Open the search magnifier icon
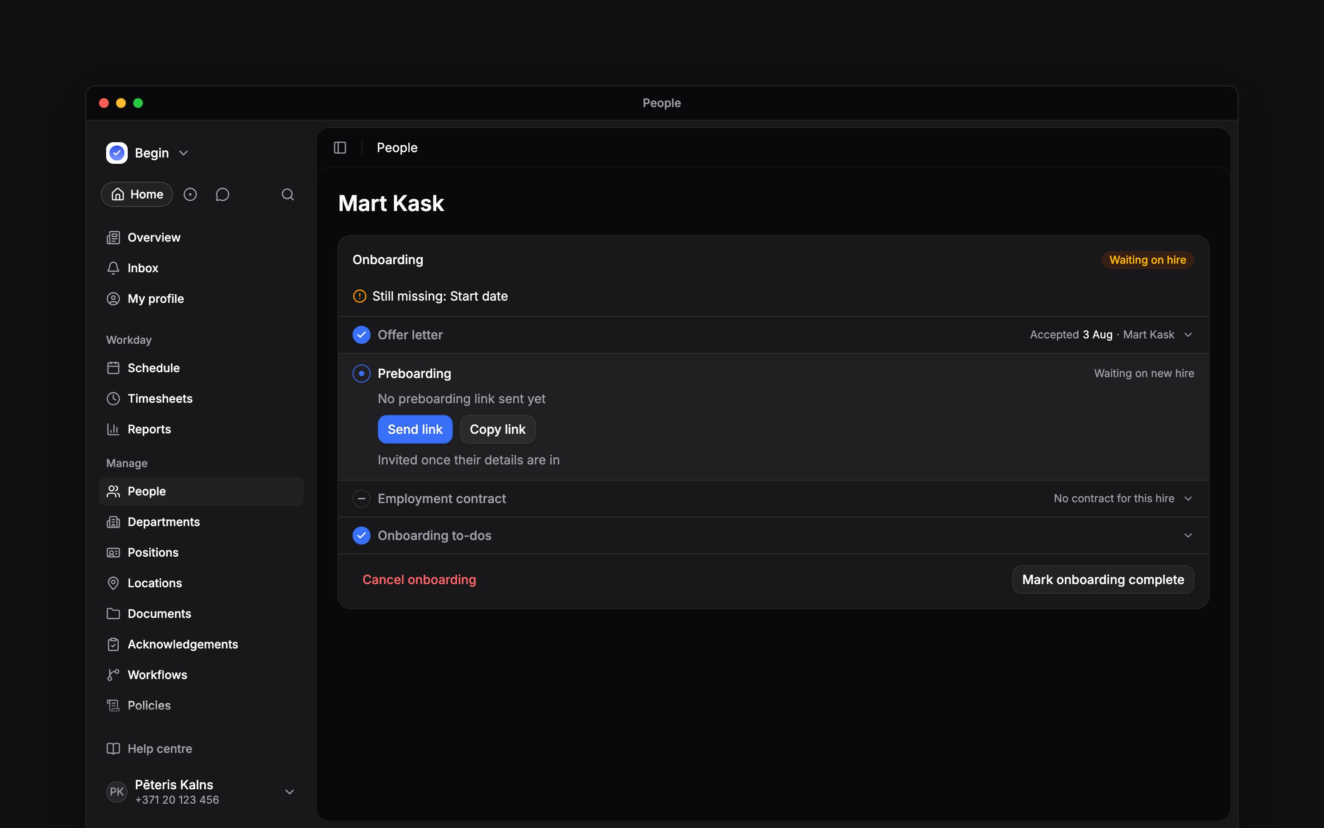Image resolution: width=1324 pixels, height=828 pixels. pos(288,194)
